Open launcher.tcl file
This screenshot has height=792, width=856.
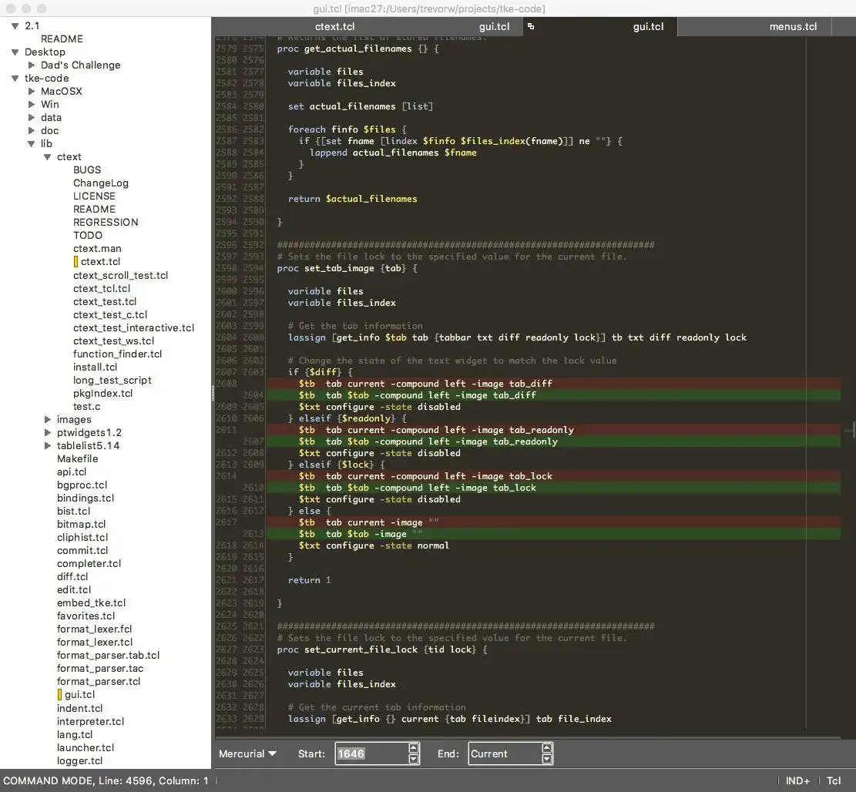tap(86, 747)
